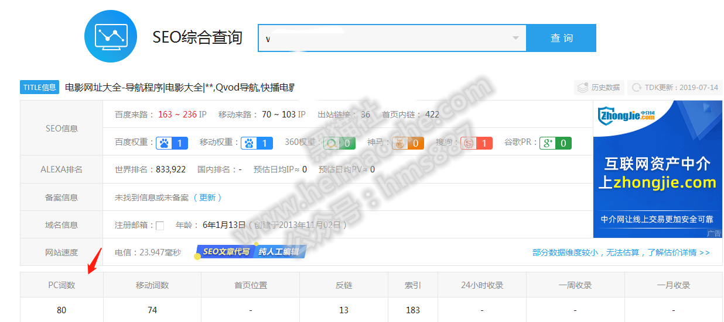Open 历史数据 history data

click(x=599, y=88)
